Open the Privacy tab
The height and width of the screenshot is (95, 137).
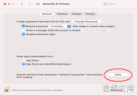(90, 14)
